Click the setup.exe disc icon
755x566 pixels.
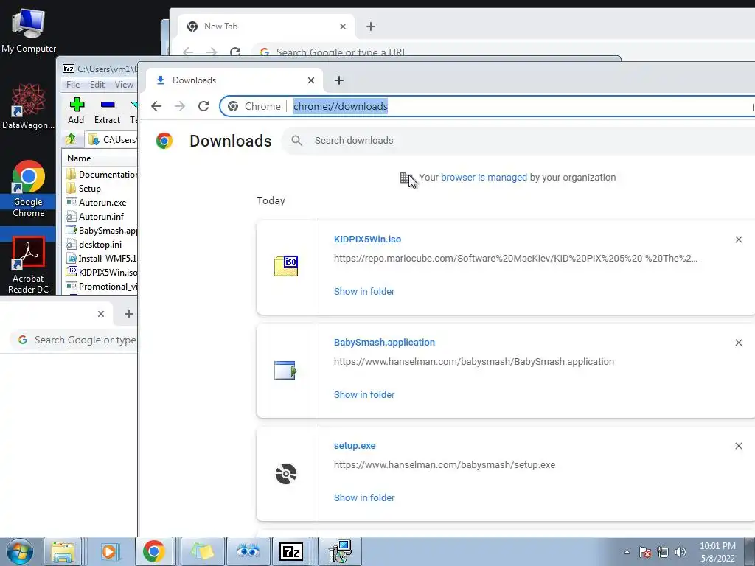click(x=286, y=474)
